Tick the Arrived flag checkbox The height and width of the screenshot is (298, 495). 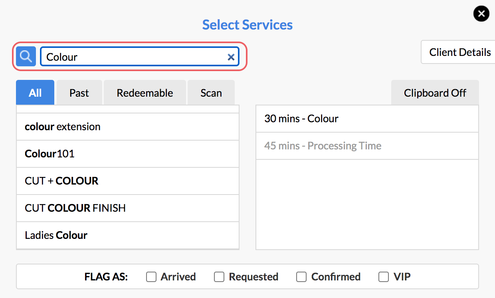pyautogui.click(x=151, y=277)
